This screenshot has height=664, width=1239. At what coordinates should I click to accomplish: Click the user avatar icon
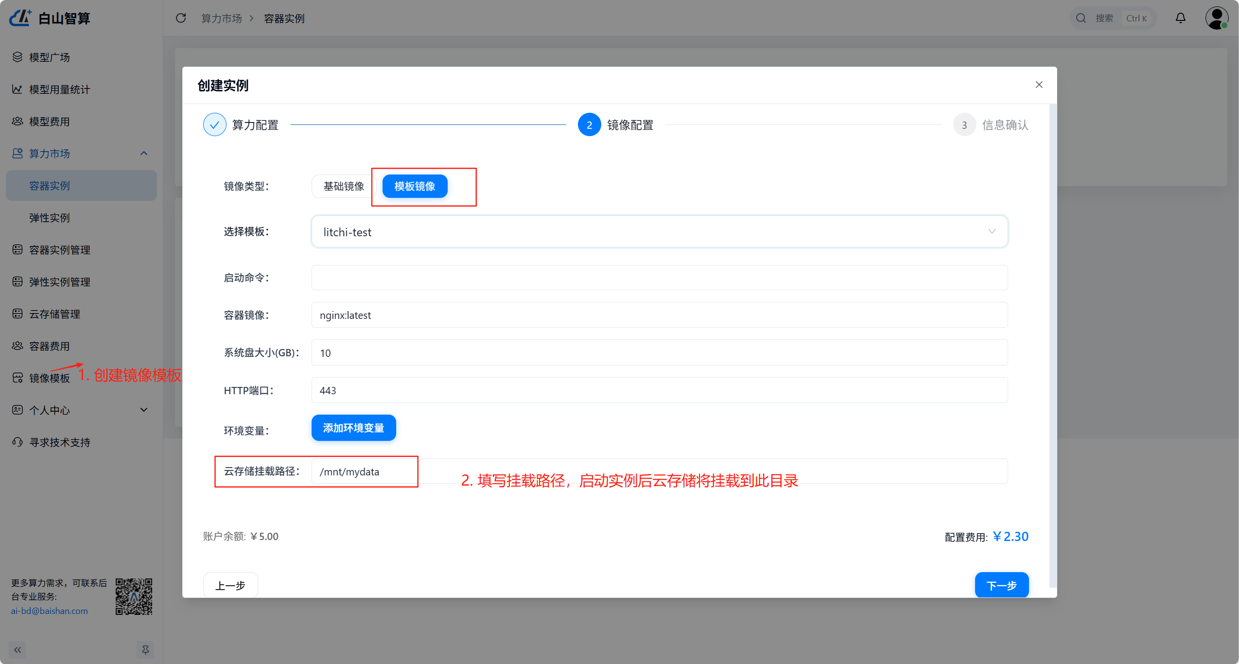pos(1216,18)
